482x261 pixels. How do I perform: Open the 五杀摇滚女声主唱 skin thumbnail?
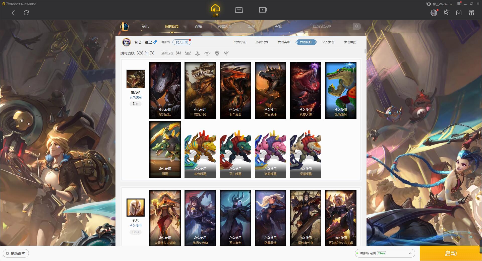(x=341, y=218)
